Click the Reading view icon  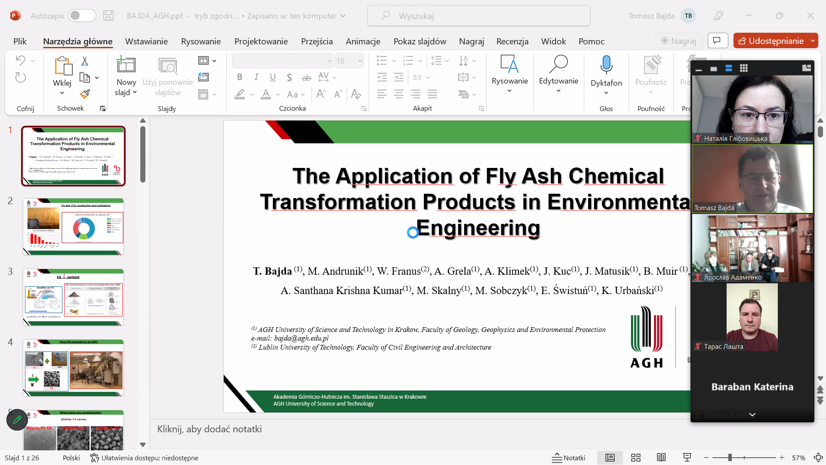pos(661,458)
